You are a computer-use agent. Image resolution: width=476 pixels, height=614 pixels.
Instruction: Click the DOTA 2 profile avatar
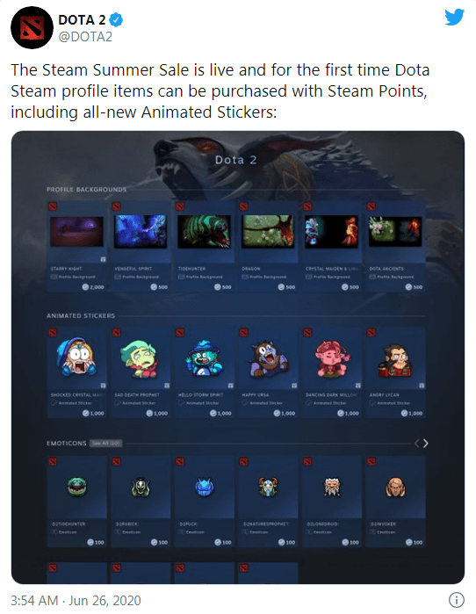pos(32,27)
